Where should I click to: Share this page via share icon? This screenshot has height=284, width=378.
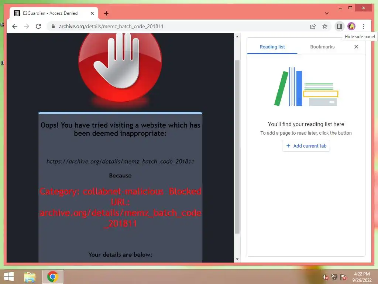313,26
